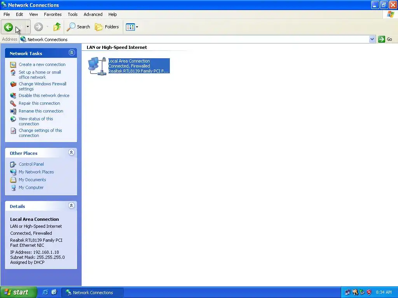Screen dimensions: 398x298
Task: Select the Local Area Connection network icon
Action: 97,66
